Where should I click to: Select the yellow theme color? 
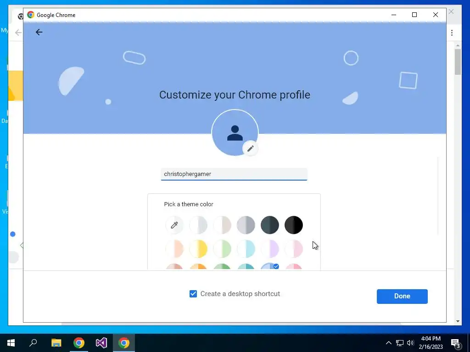[198, 249]
